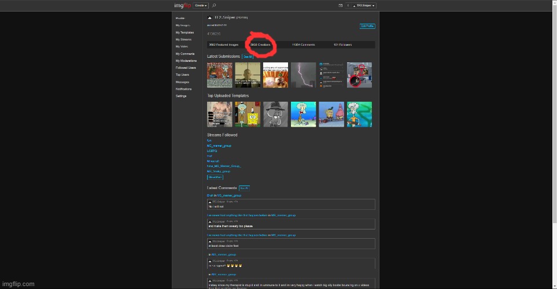Open the messages envelope icon in header
The width and height of the screenshot is (557, 289).
[x=340, y=5]
